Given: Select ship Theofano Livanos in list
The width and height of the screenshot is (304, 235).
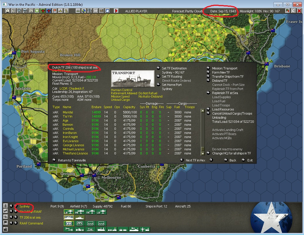Looking at the screenshot, I should [75, 153].
